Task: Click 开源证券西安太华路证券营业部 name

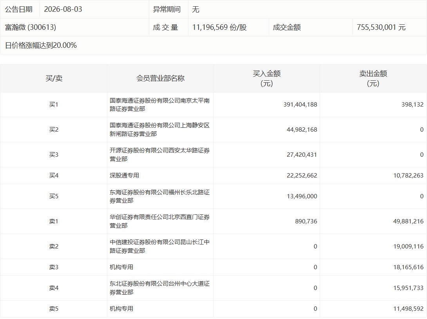Action: (x=159, y=155)
